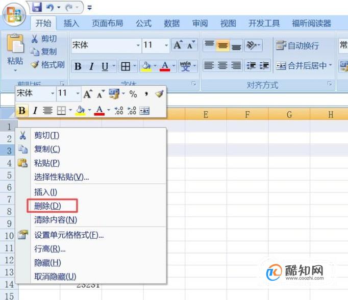Increase indent in the ribbon
Screen dimensions: 348x300
[264, 65]
